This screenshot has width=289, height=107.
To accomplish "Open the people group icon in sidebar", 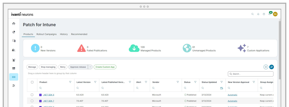I will (14, 60).
